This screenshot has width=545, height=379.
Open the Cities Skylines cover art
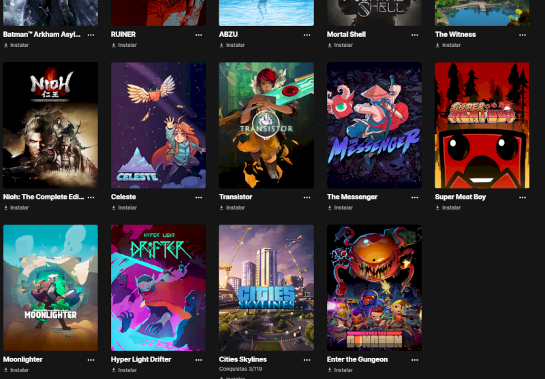[266, 288]
